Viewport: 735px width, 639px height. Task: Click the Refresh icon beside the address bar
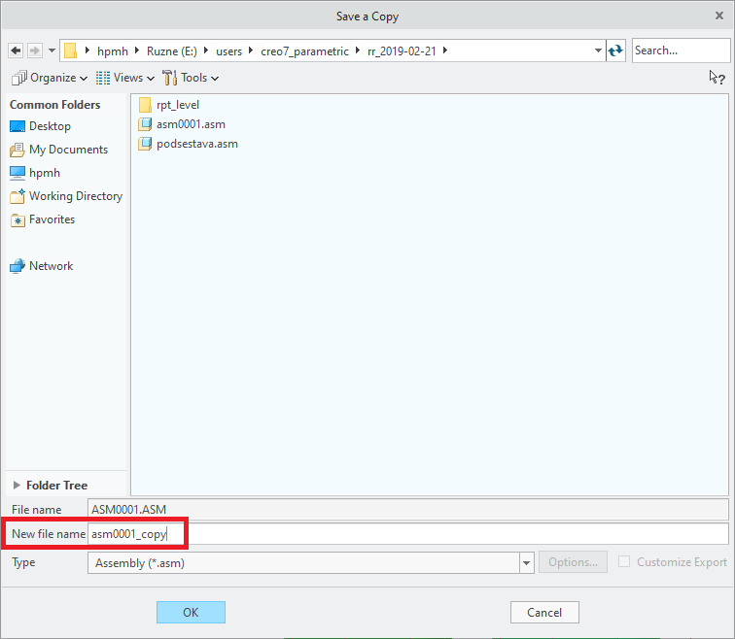point(615,50)
